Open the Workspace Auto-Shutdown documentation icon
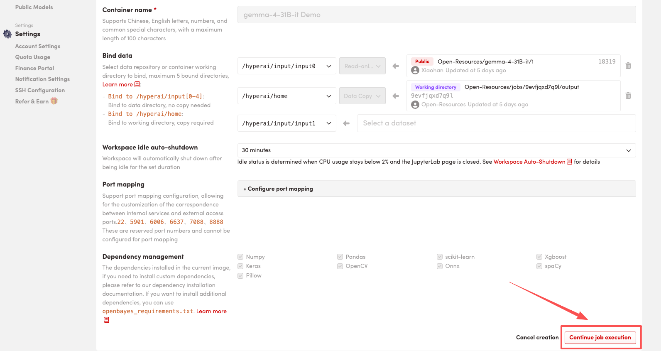The image size is (661, 351). (569, 162)
